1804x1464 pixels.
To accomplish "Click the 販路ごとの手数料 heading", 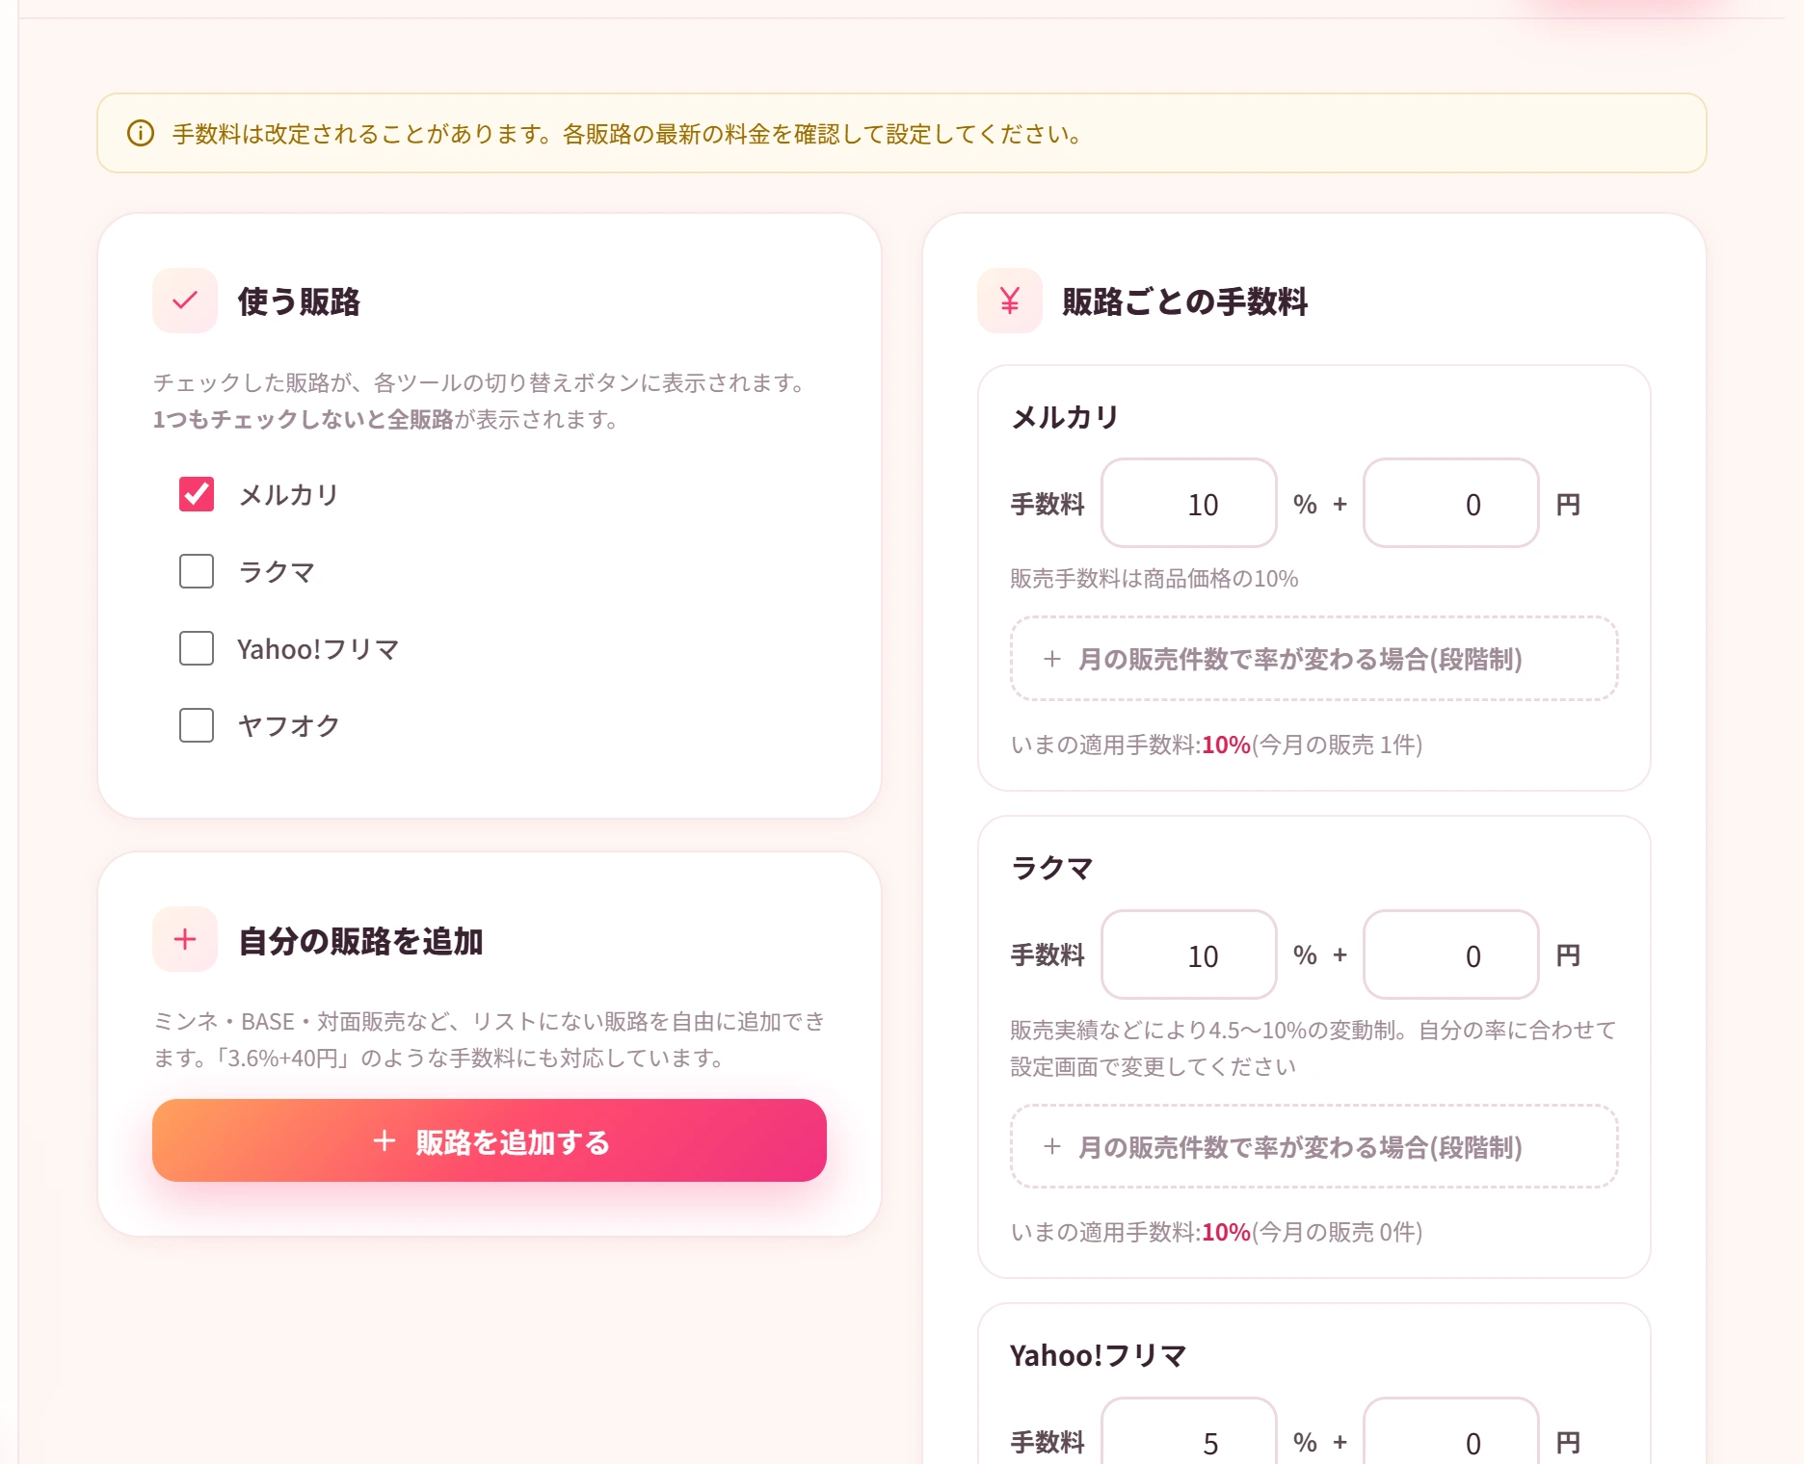I will 1184,301.
